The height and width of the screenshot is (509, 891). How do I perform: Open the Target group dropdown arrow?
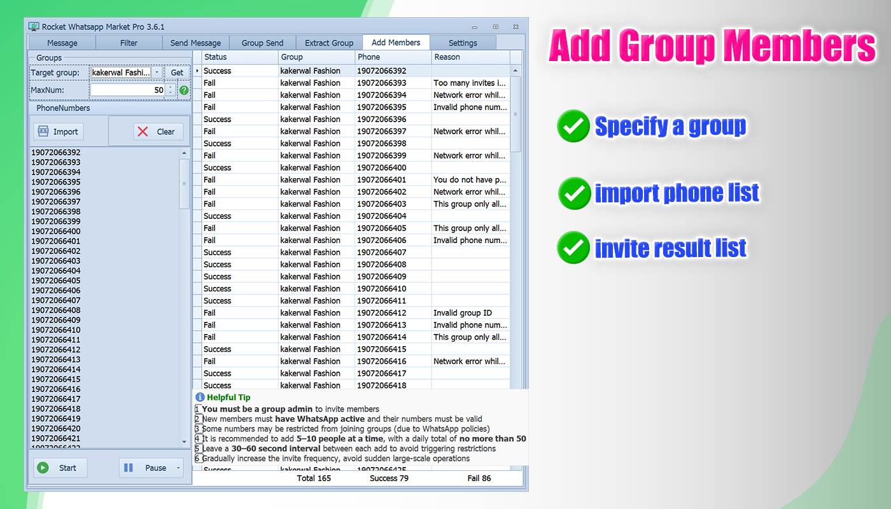(x=157, y=73)
